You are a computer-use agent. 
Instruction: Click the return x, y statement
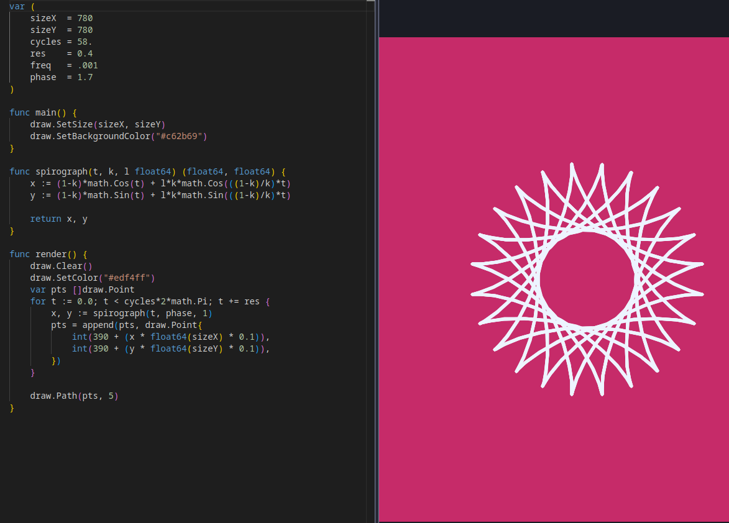58,219
